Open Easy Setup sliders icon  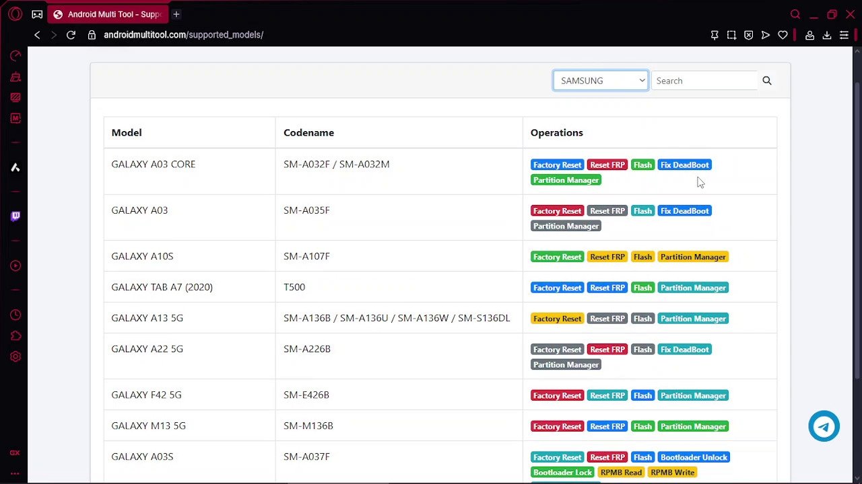844,35
